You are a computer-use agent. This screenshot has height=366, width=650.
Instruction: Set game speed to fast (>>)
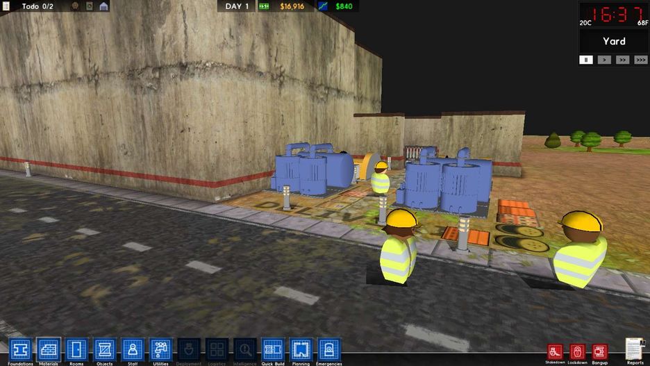[623, 60]
